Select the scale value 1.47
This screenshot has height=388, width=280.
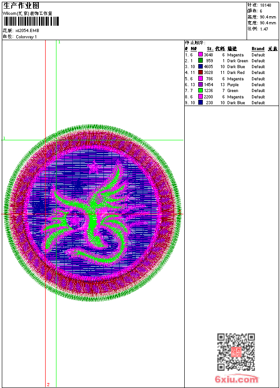point(264,29)
